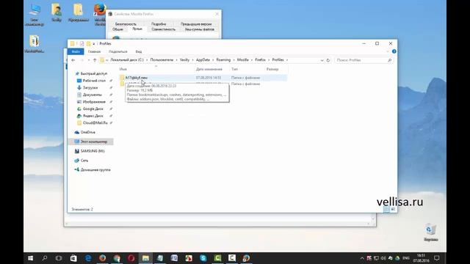470x264 pixels.
Task: Open Сеть in navigation pane
Action: point(84,161)
